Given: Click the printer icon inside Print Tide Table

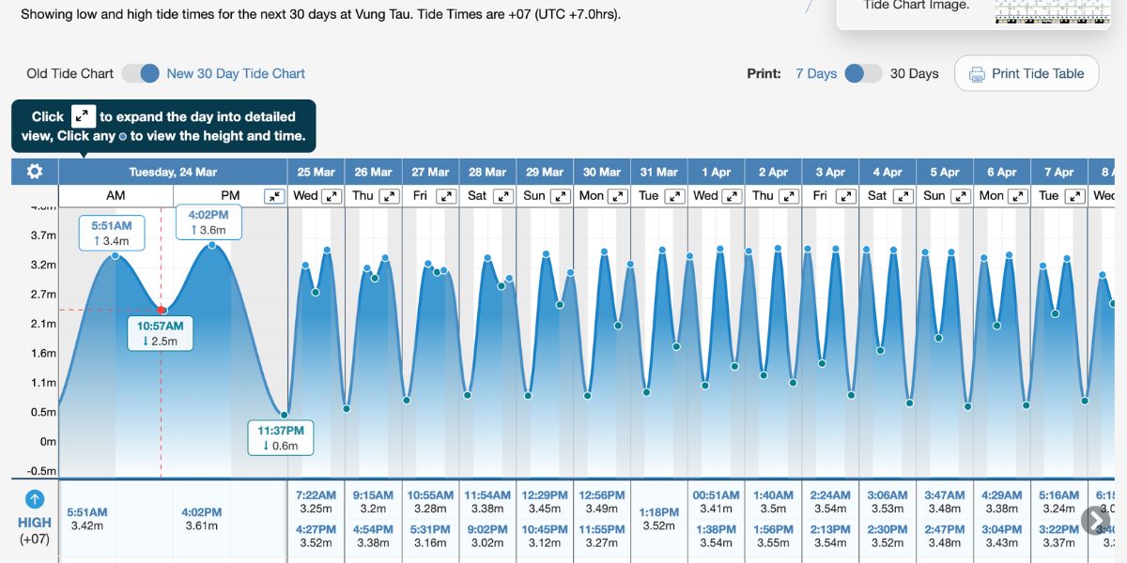Looking at the screenshot, I should coord(980,72).
